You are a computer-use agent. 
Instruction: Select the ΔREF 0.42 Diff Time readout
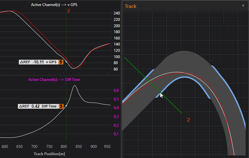(x=38, y=106)
